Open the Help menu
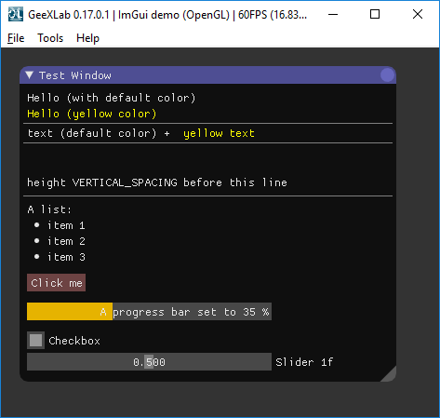The image size is (440, 418). coord(87,38)
